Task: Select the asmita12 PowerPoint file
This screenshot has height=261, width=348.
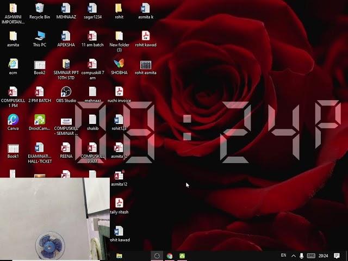Action: [x=119, y=150]
